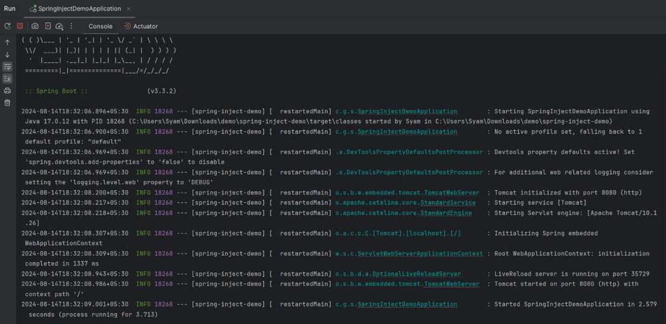666x324 pixels.
Task: Print the console output
Action: click(x=8, y=90)
